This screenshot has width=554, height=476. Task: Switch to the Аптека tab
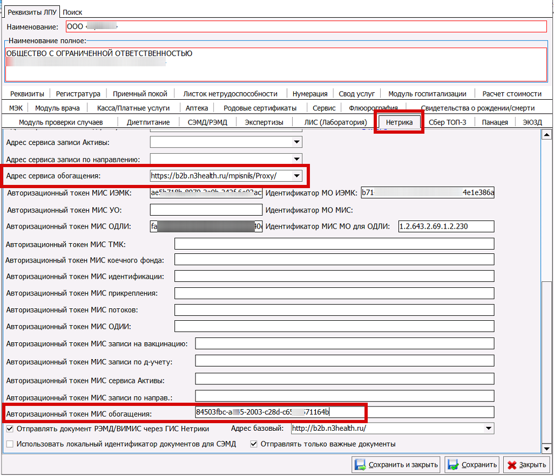tap(197, 108)
